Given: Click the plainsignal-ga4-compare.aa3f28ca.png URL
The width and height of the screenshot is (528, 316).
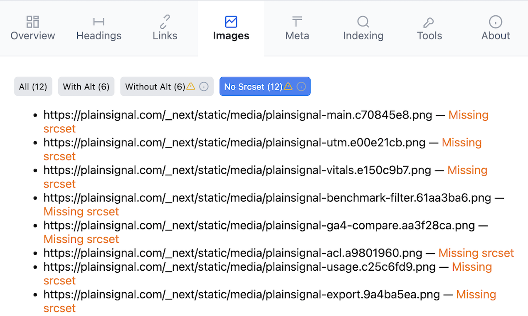Looking at the screenshot, I should pos(259,225).
